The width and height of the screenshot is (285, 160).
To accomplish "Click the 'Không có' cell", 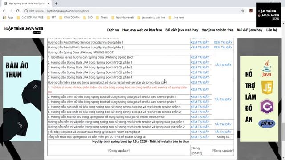I will [223, 137].
